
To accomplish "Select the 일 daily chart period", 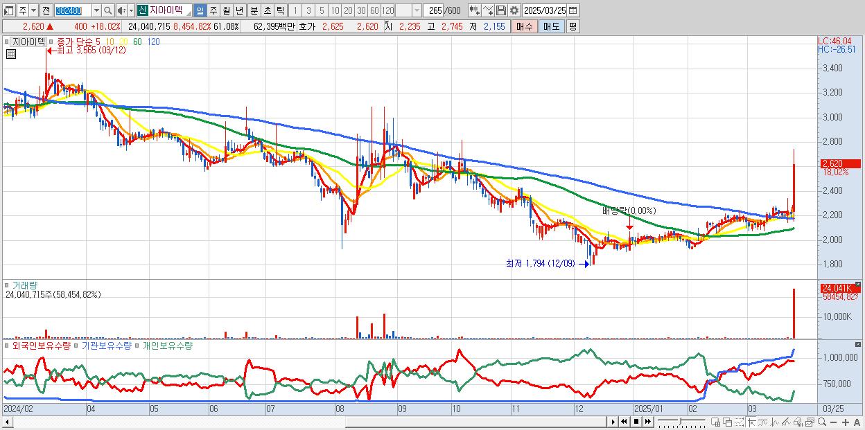I will tap(200, 10).
